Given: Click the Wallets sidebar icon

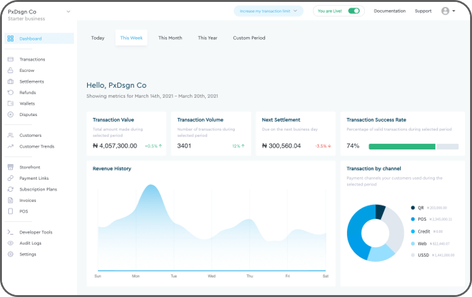Looking at the screenshot, I should pos(10,103).
